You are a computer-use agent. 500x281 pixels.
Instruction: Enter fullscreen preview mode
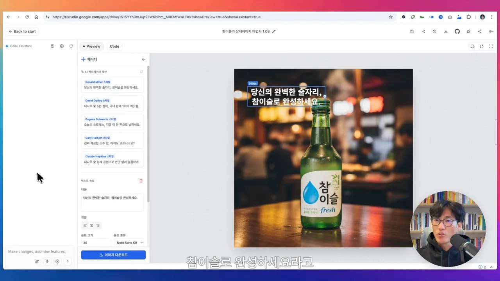coord(491,46)
